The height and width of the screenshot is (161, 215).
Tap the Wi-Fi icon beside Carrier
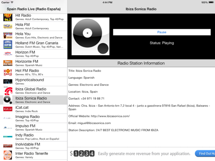point(12,2)
